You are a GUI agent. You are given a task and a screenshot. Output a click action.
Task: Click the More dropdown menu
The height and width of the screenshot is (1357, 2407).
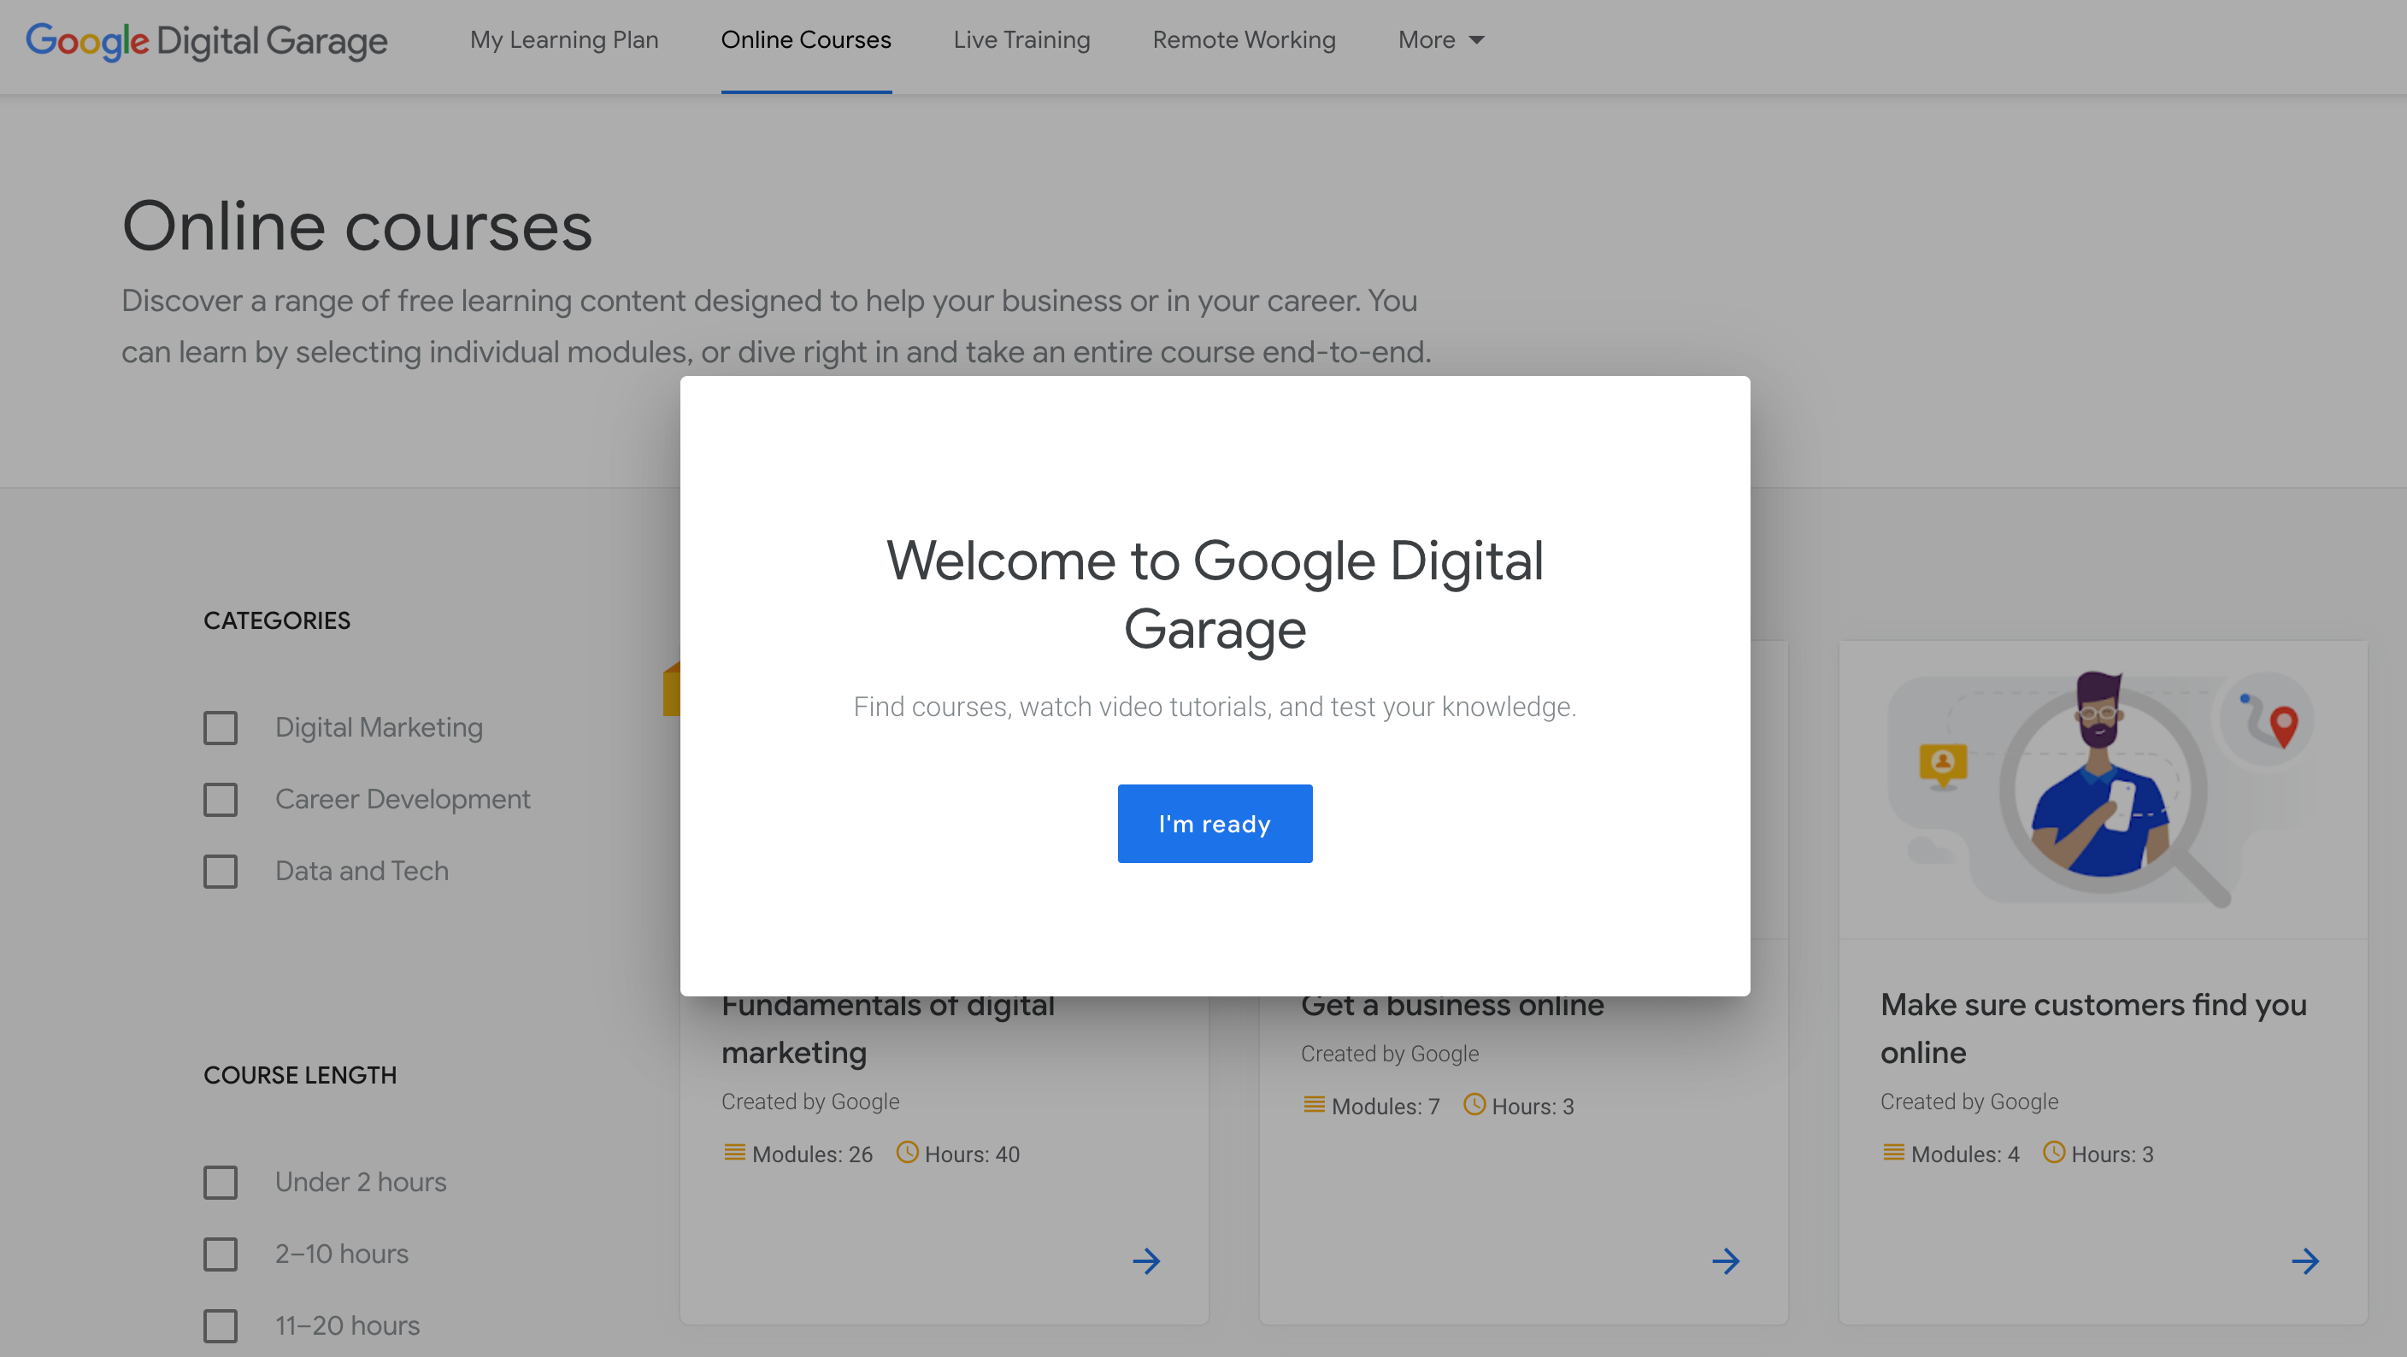[1442, 39]
